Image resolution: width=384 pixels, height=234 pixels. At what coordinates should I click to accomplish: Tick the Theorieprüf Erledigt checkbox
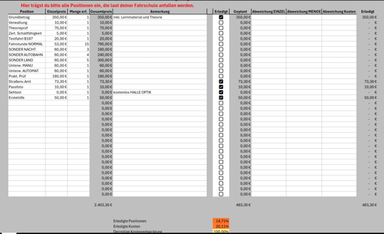(221, 28)
